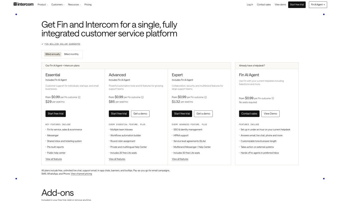
Task: Open the Pricing nav item
Action: click(x=88, y=5)
